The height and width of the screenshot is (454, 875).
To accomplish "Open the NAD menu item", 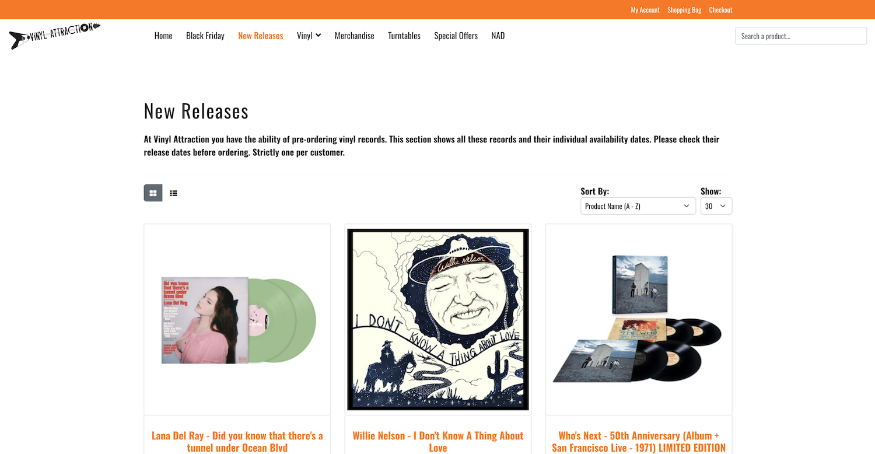I will [x=498, y=36].
